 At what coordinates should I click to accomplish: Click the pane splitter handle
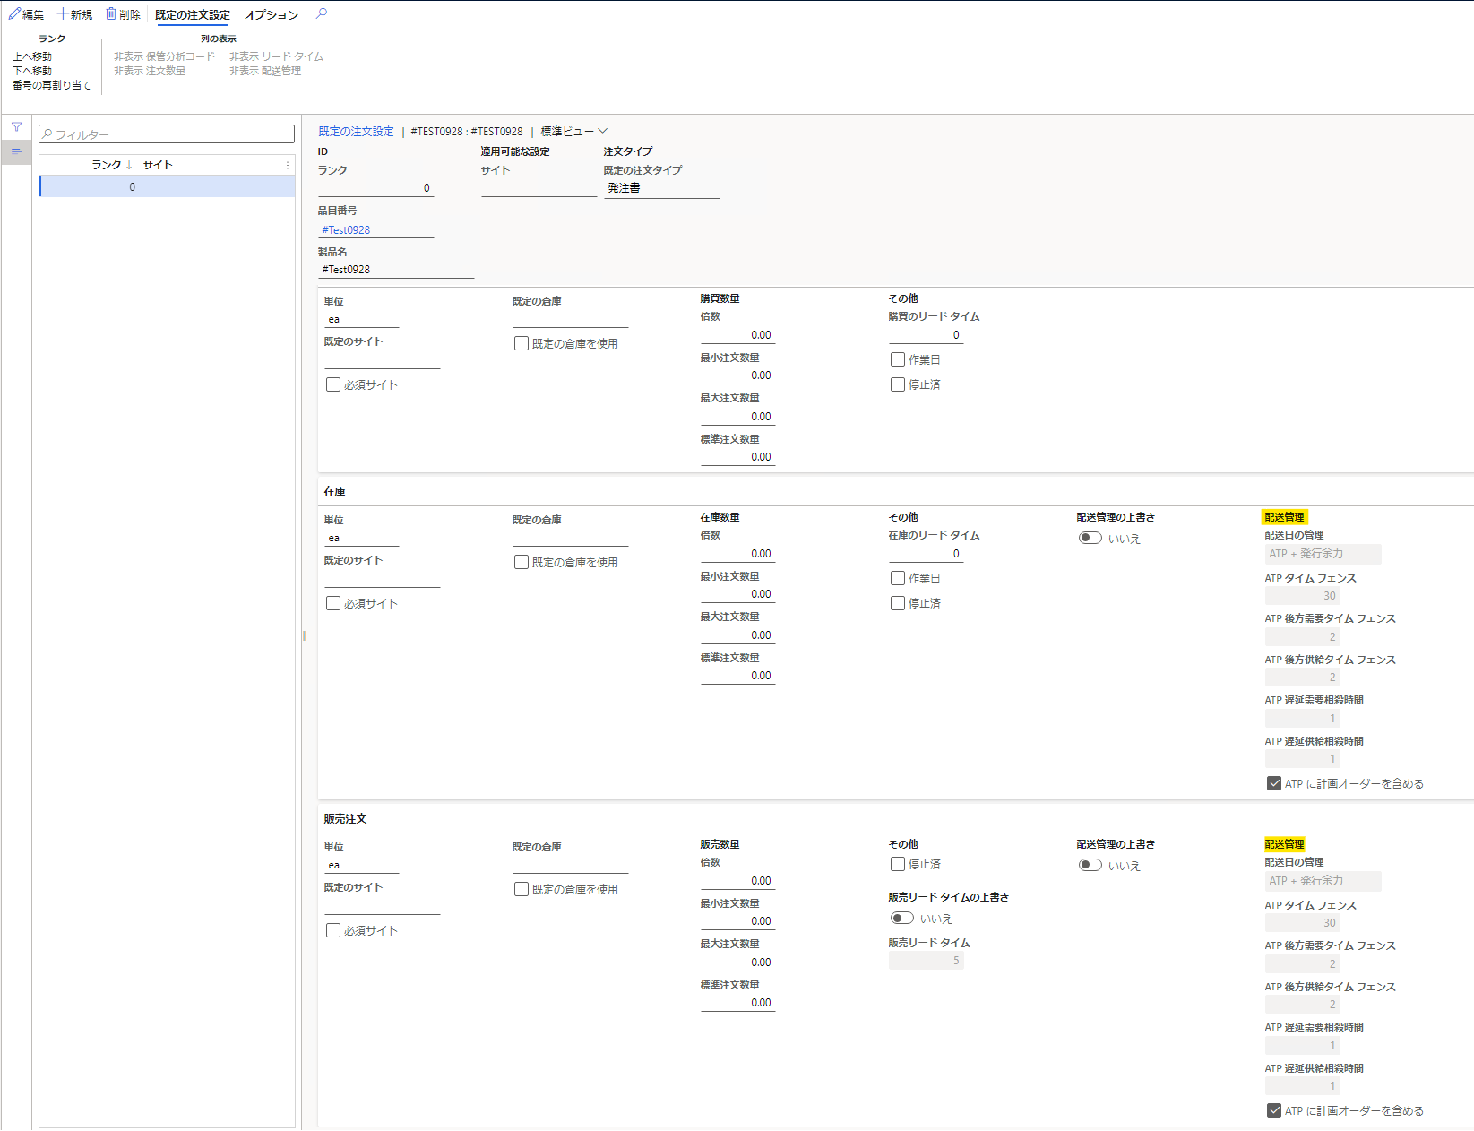pyautogui.click(x=305, y=635)
